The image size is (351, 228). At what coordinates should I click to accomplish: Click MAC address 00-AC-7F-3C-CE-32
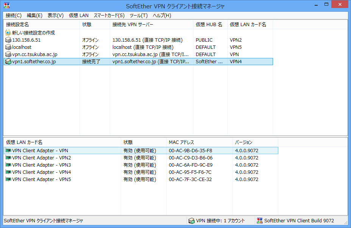point(190,179)
